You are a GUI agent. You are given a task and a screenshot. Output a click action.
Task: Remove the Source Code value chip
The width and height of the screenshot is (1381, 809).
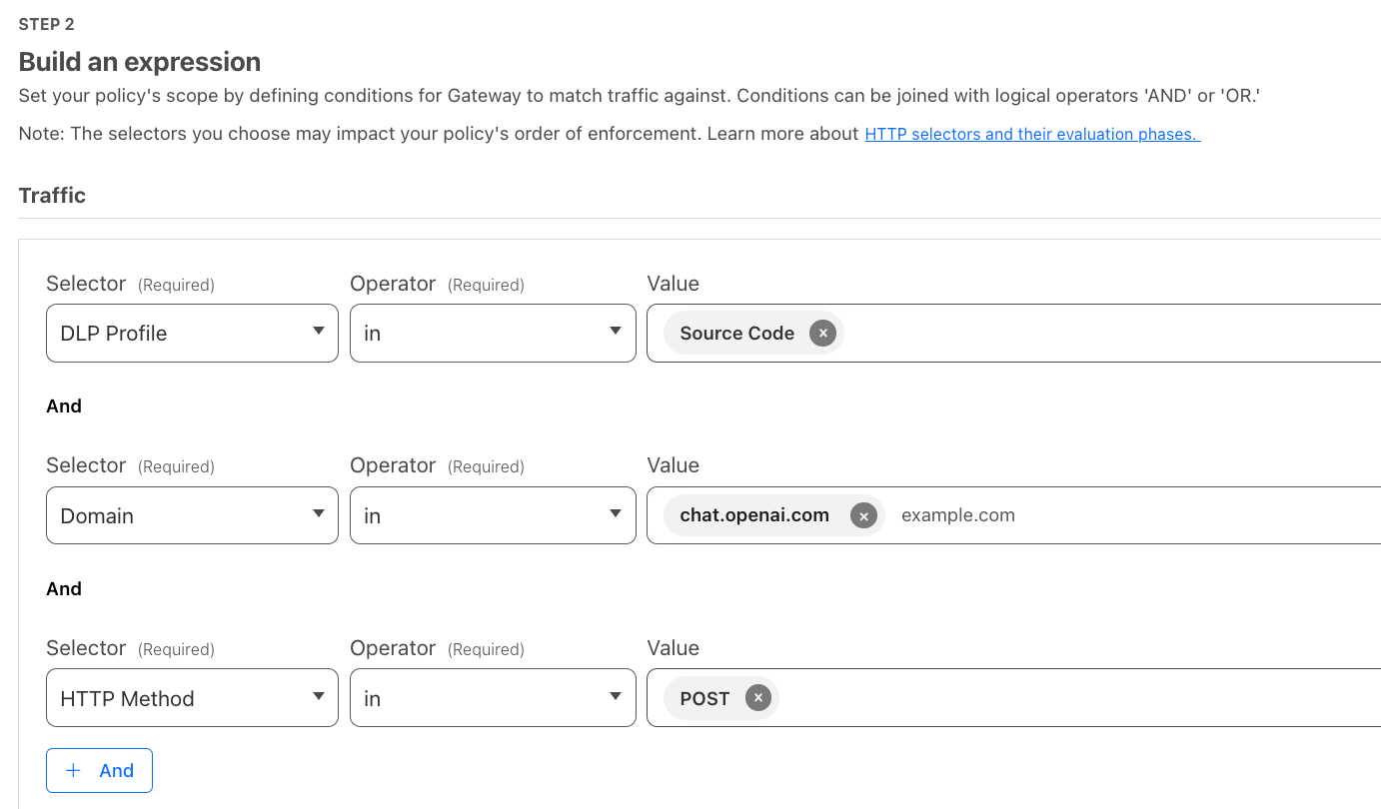(821, 334)
